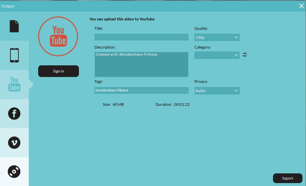
Task: Click the Export button
Action: (x=288, y=178)
